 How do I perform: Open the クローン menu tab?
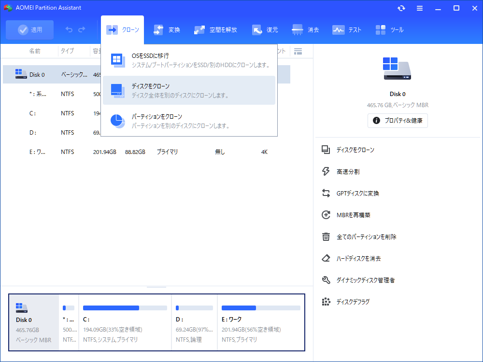pyautogui.click(x=122, y=30)
